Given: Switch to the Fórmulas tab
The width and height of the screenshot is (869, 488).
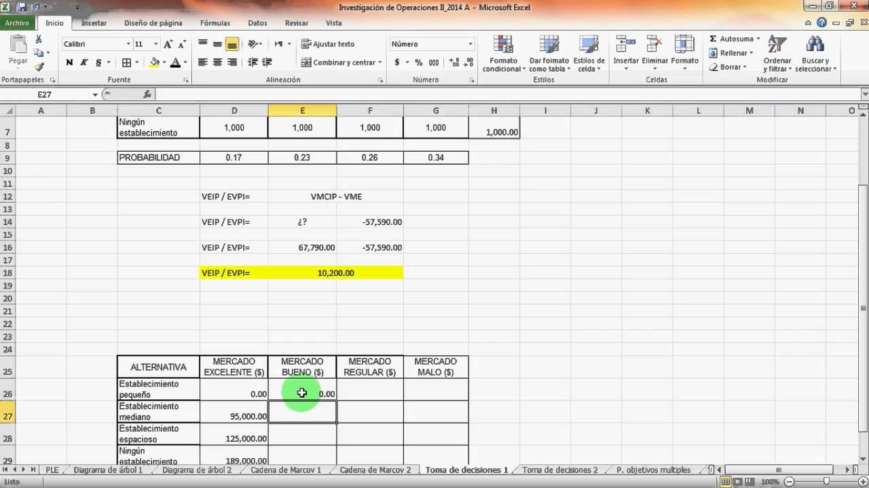Looking at the screenshot, I should (x=215, y=23).
